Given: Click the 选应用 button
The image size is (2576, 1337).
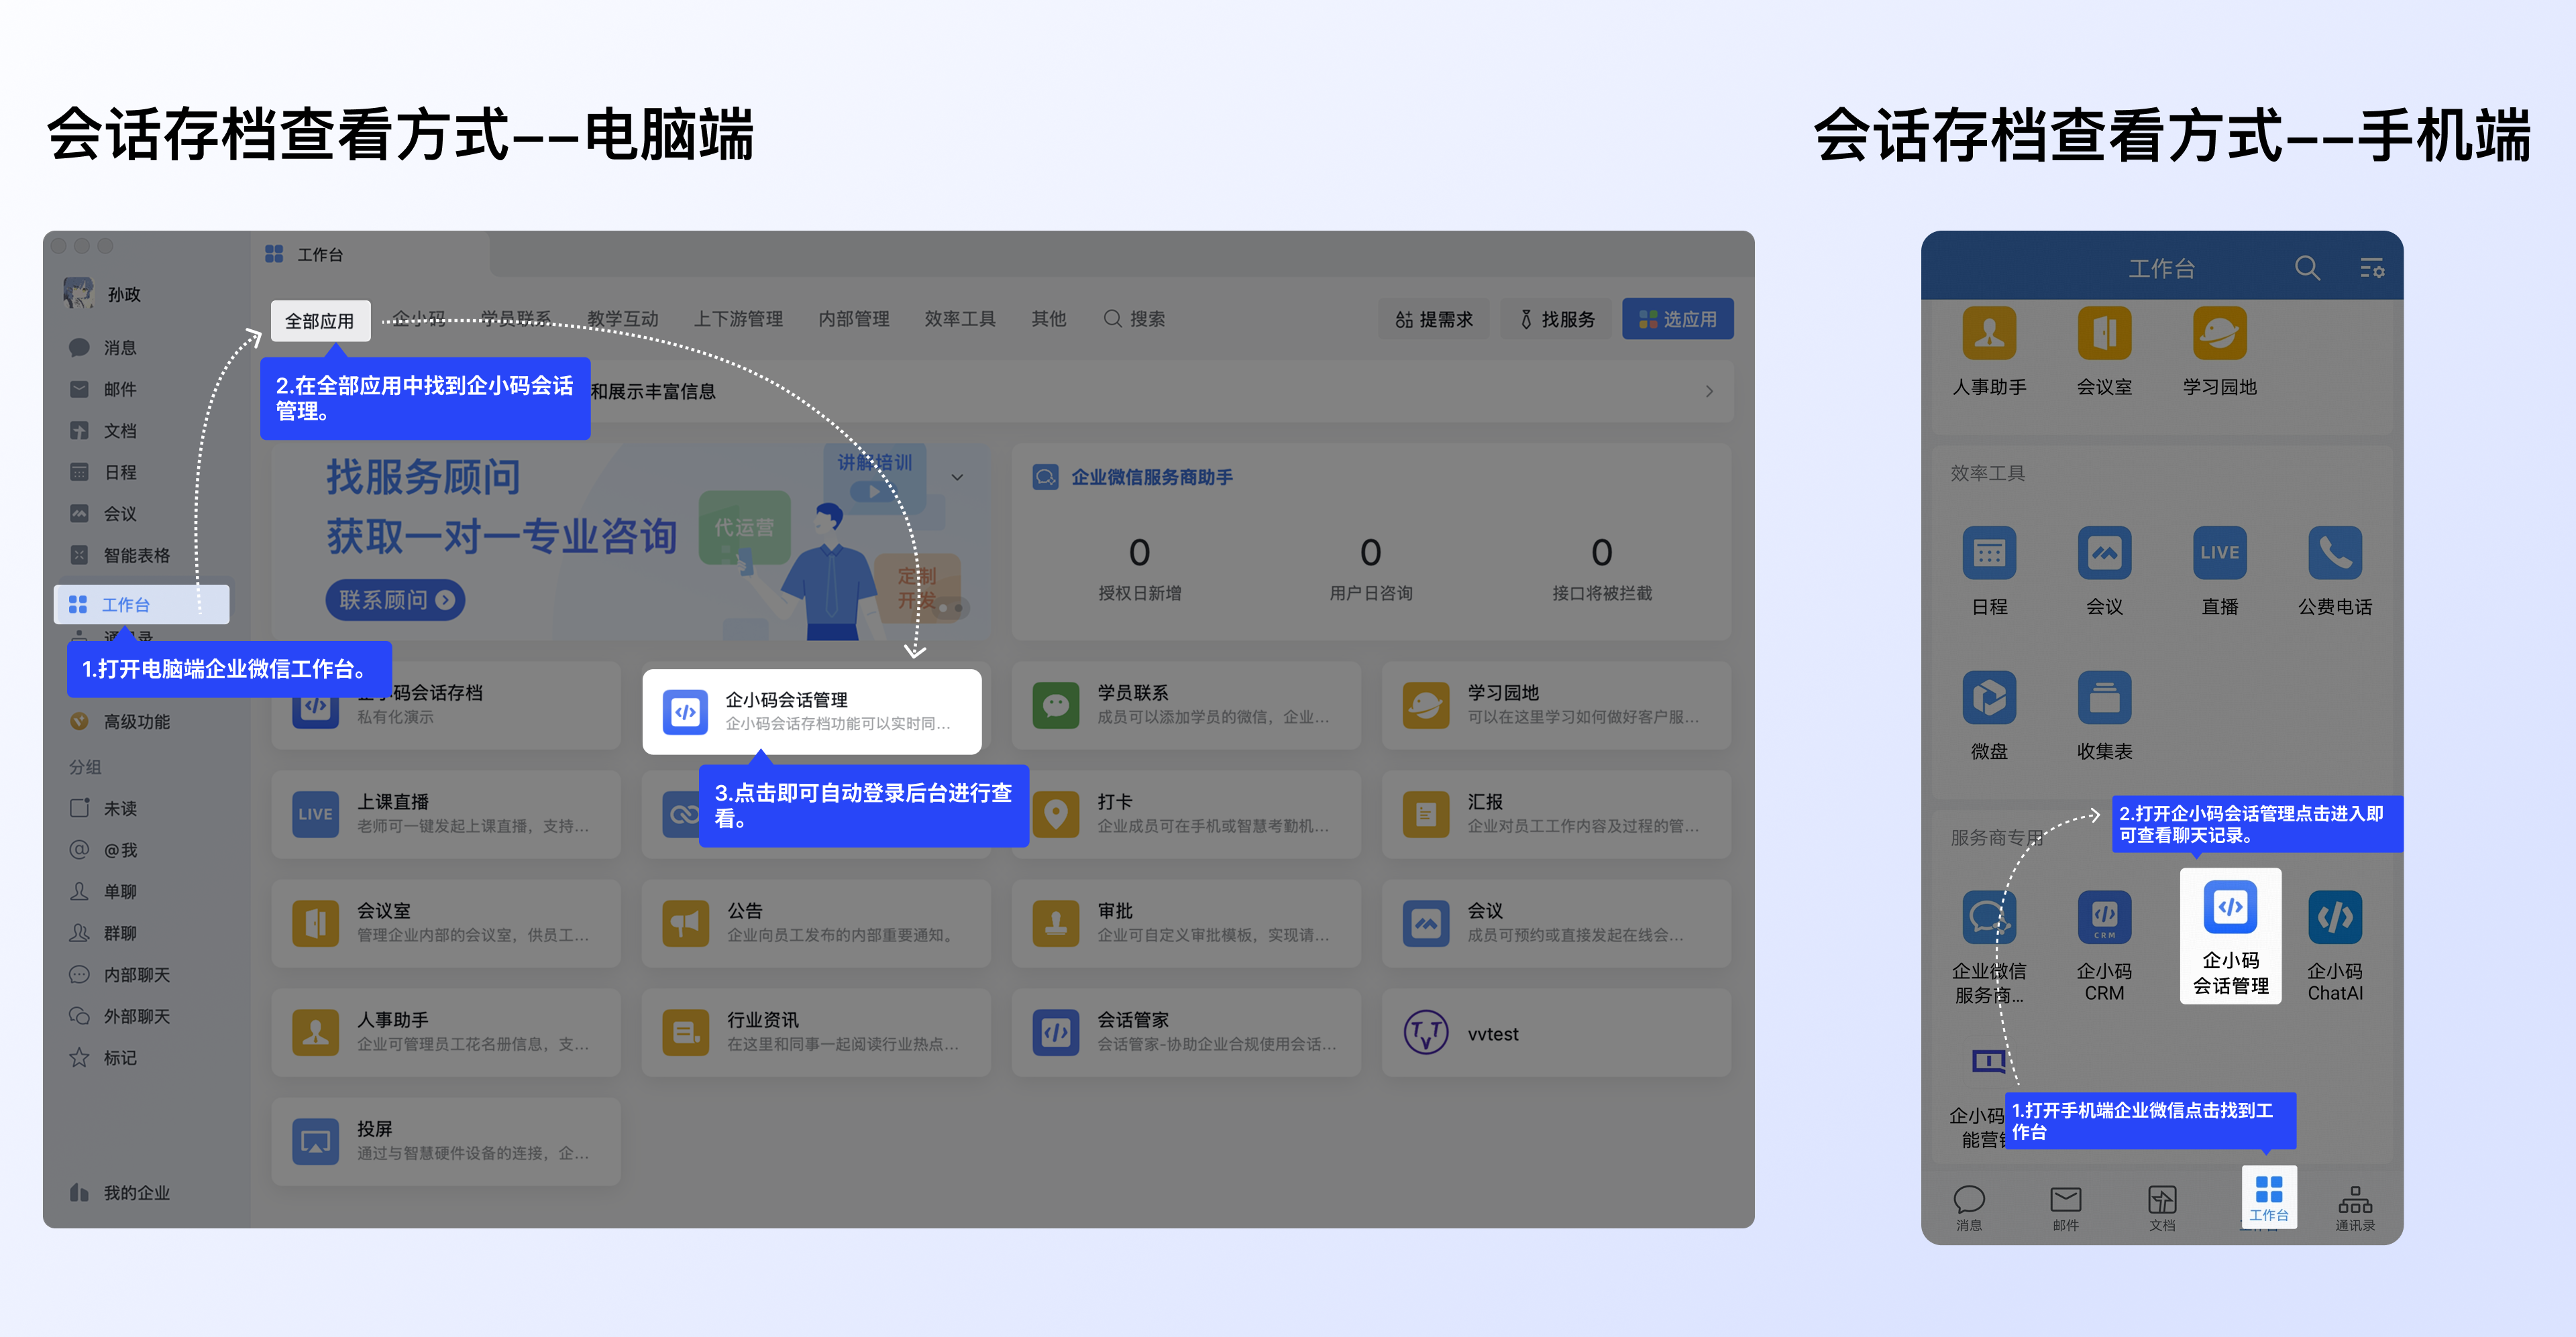Looking at the screenshot, I should point(1677,318).
